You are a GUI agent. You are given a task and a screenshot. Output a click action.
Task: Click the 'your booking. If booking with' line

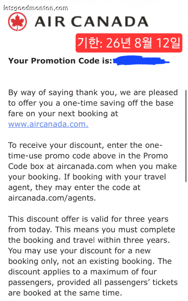tap(87, 177)
